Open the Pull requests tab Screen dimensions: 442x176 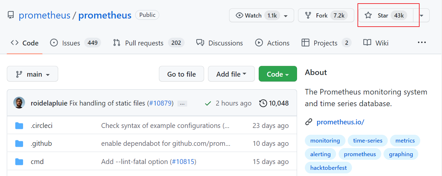pyautogui.click(x=149, y=43)
